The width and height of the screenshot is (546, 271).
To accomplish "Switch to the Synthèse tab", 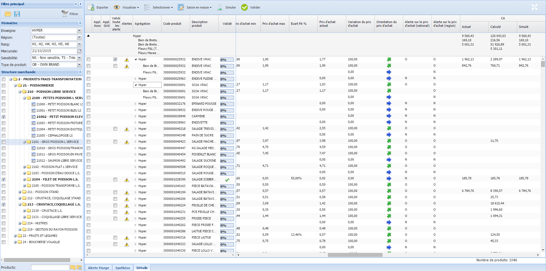I will [123, 268].
